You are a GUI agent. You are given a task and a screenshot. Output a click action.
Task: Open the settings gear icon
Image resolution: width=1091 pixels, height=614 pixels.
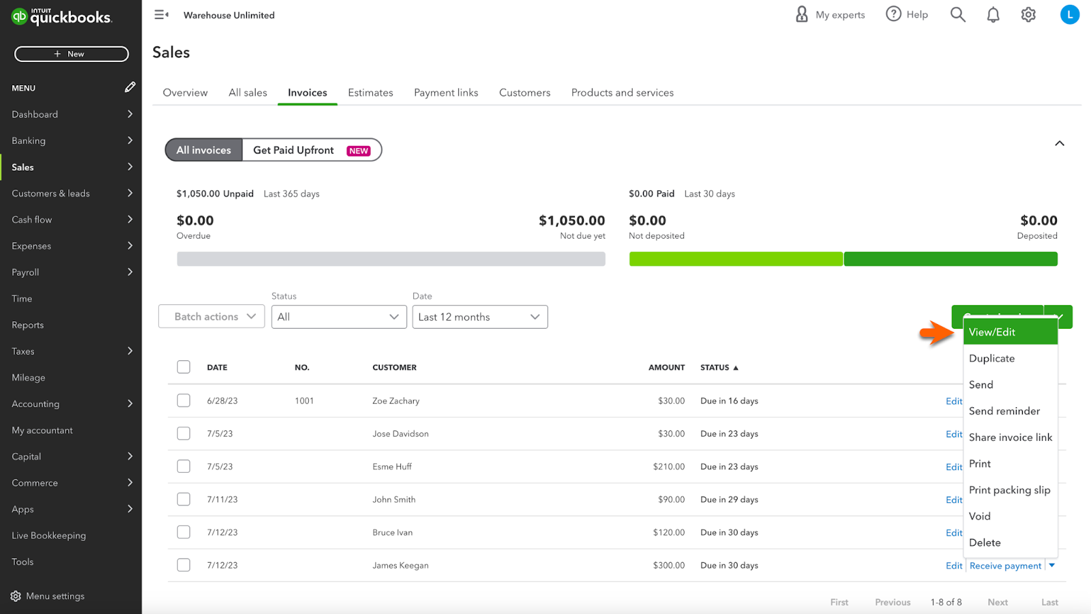coord(1028,14)
